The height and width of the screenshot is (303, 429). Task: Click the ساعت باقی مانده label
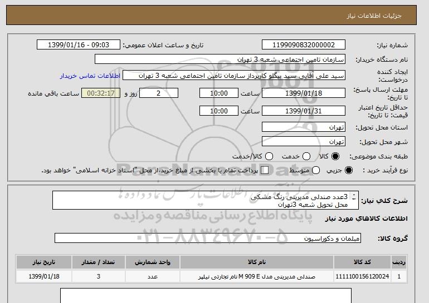tap(53, 93)
